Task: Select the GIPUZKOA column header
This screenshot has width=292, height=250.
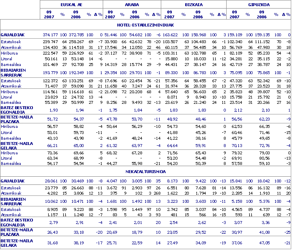Action: 259,4
